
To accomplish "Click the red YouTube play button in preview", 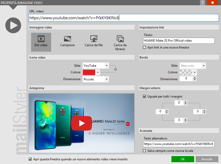I will 81,123.
